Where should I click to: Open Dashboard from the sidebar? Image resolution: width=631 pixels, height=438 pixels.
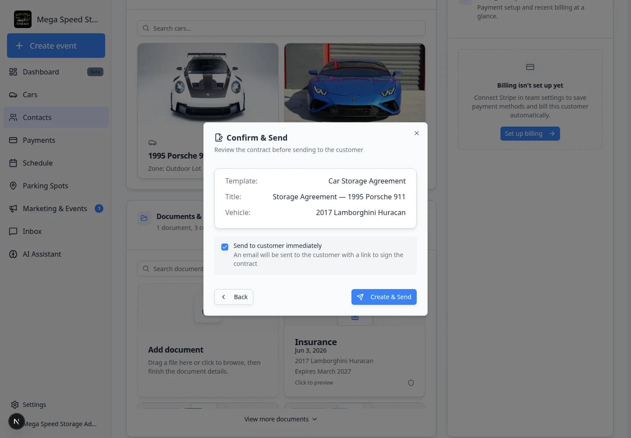coord(56,72)
